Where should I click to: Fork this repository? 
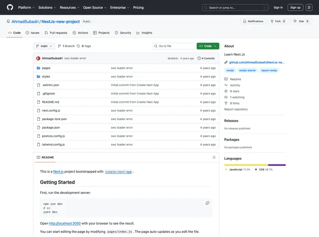point(278,21)
